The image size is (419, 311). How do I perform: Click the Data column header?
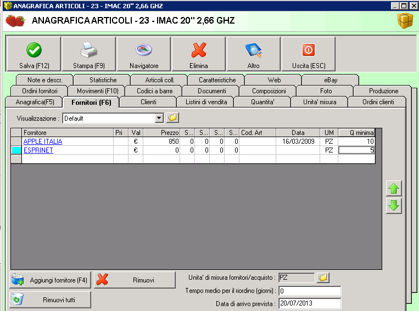pyautogui.click(x=298, y=133)
